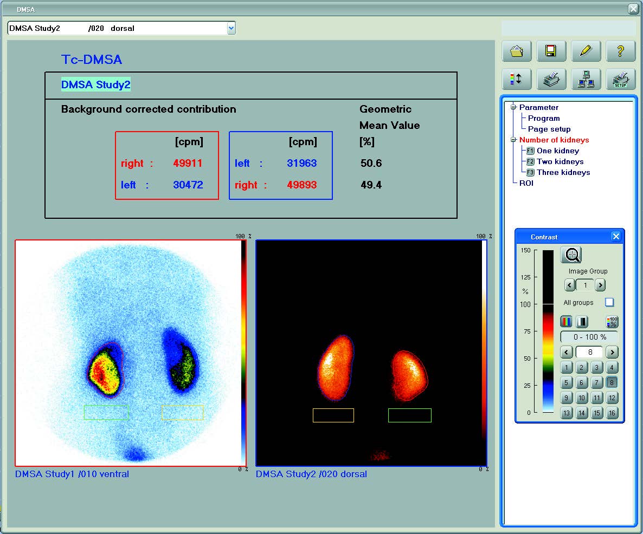Switch to the RGB color palette button

pyautogui.click(x=566, y=322)
